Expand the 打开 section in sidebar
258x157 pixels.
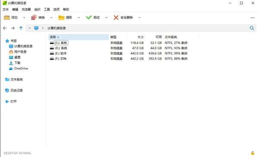[11, 102]
